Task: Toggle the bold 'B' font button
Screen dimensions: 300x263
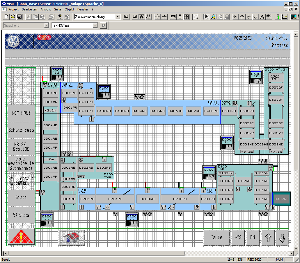Action: (x=103, y=26)
